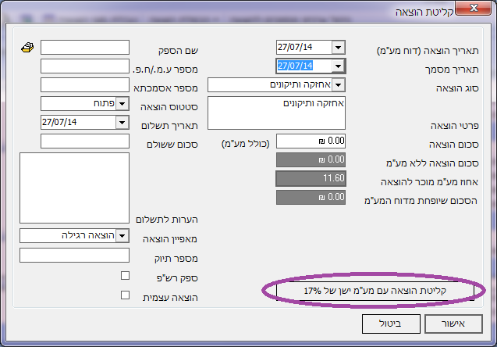Click the אחוז מע"מ מוכר להוצאה label

pyautogui.click(x=429, y=182)
